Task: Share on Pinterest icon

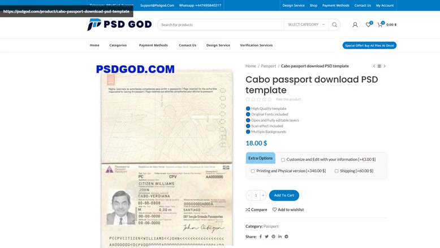Action: pyautogui.click(x=273, y=237)
